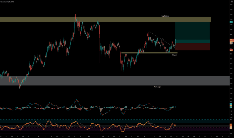Click the 80.0 level on RSI axis
The height and width of the screenshot is (138, 234).
[x=231, y=120]
